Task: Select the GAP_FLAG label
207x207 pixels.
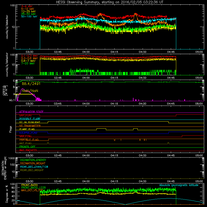Action: [x=25, y=115]
